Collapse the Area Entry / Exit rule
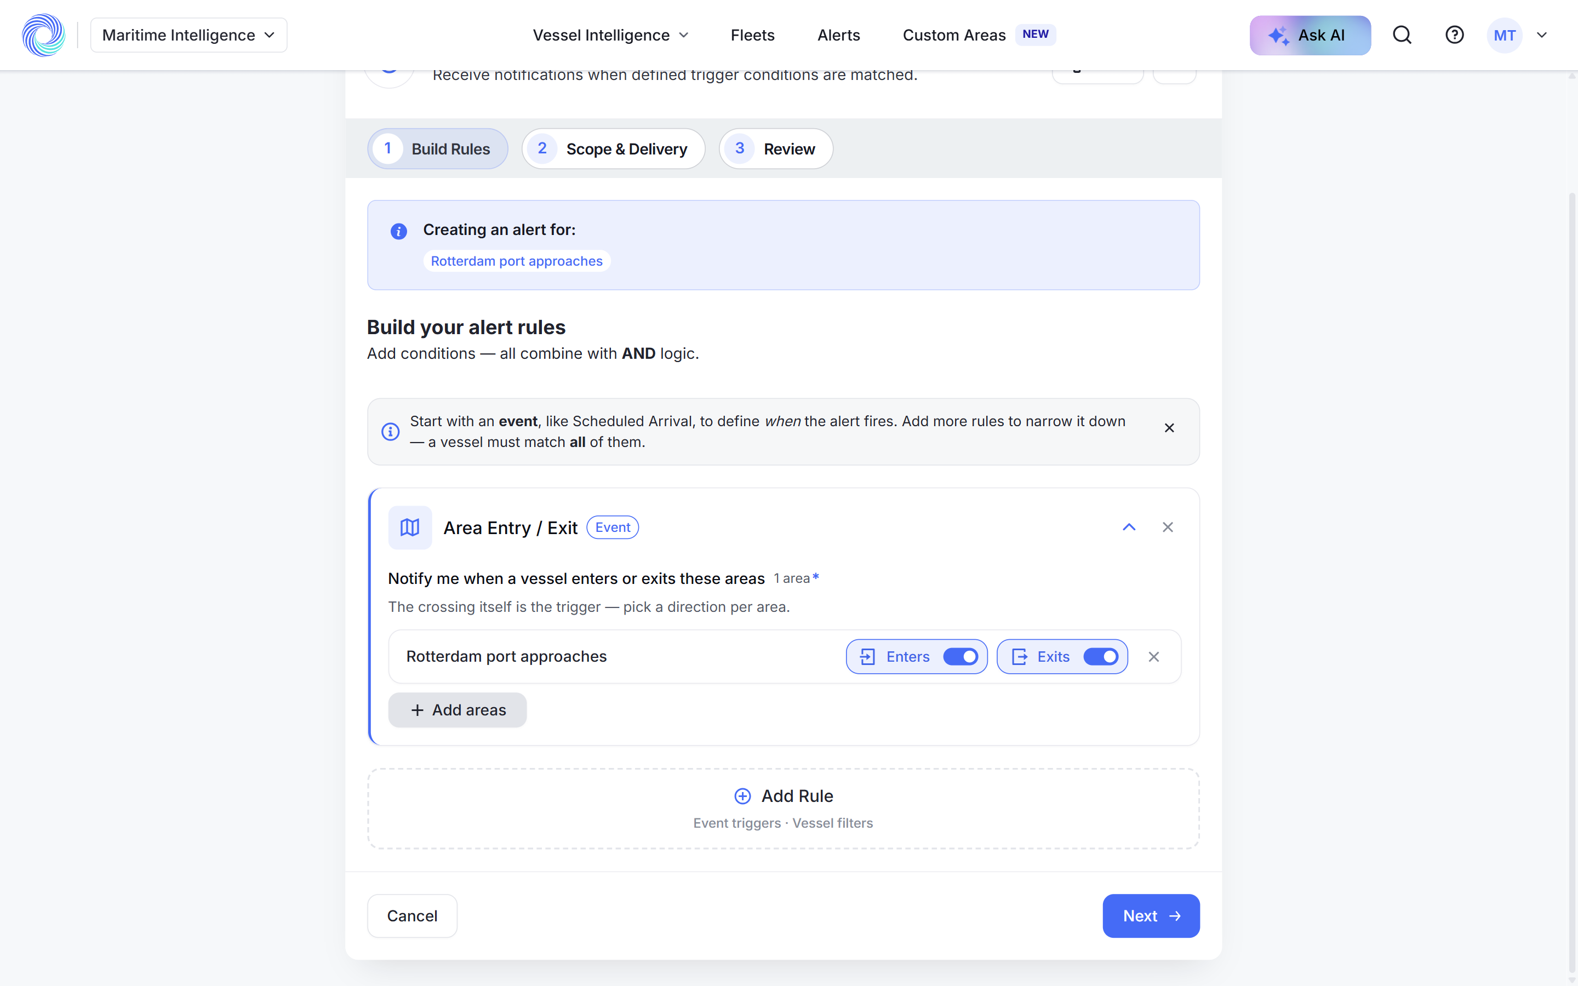 [x=1129, y=527]
